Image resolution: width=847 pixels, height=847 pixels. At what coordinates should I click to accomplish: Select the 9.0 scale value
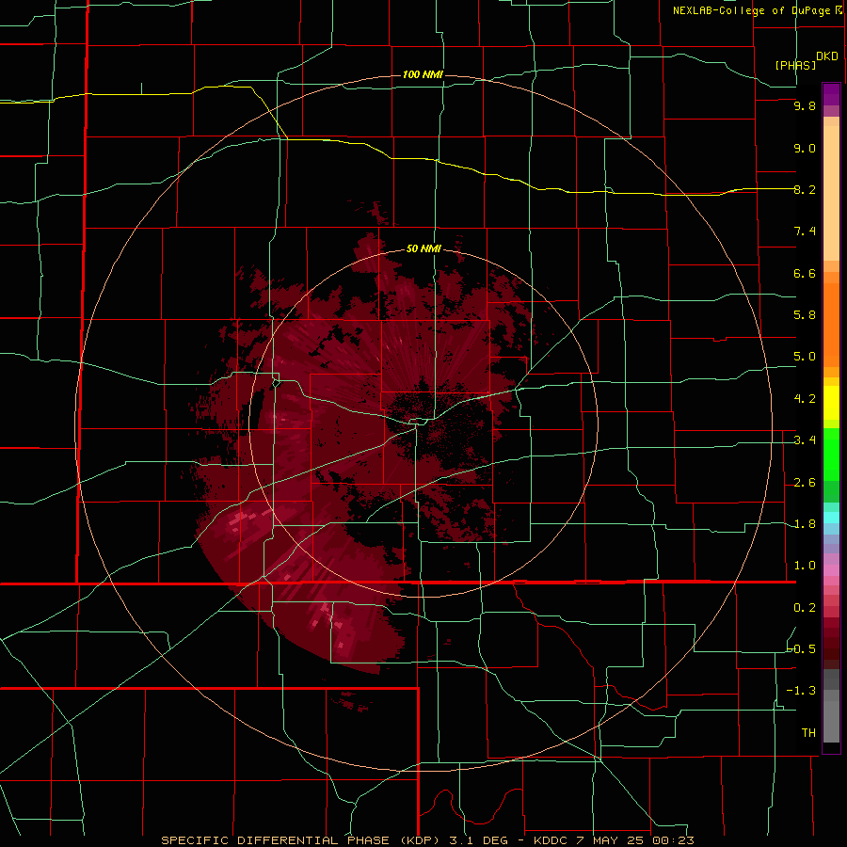805,148
